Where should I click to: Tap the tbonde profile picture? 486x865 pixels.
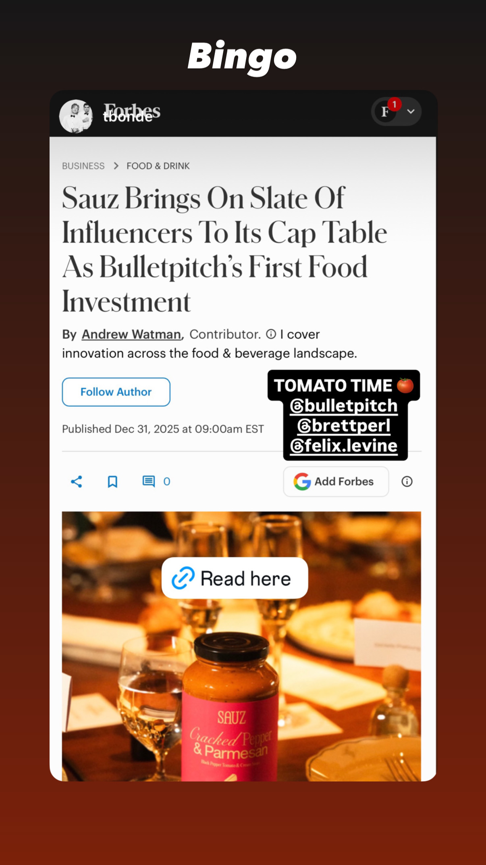(76, 116)
